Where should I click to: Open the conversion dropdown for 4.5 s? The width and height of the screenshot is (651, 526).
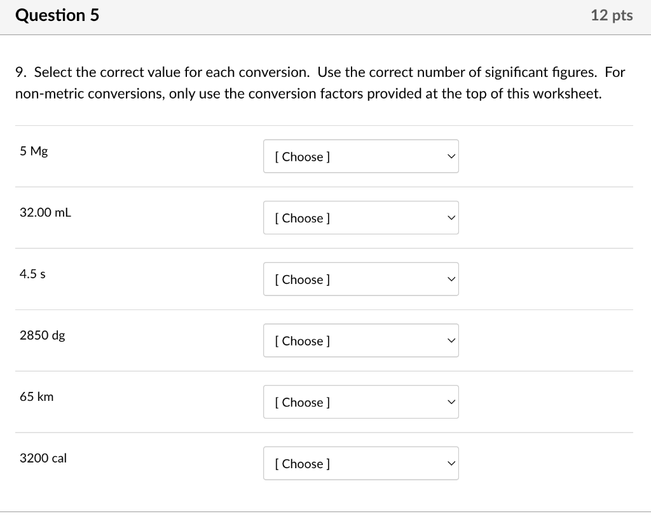(x=360, y=279)
